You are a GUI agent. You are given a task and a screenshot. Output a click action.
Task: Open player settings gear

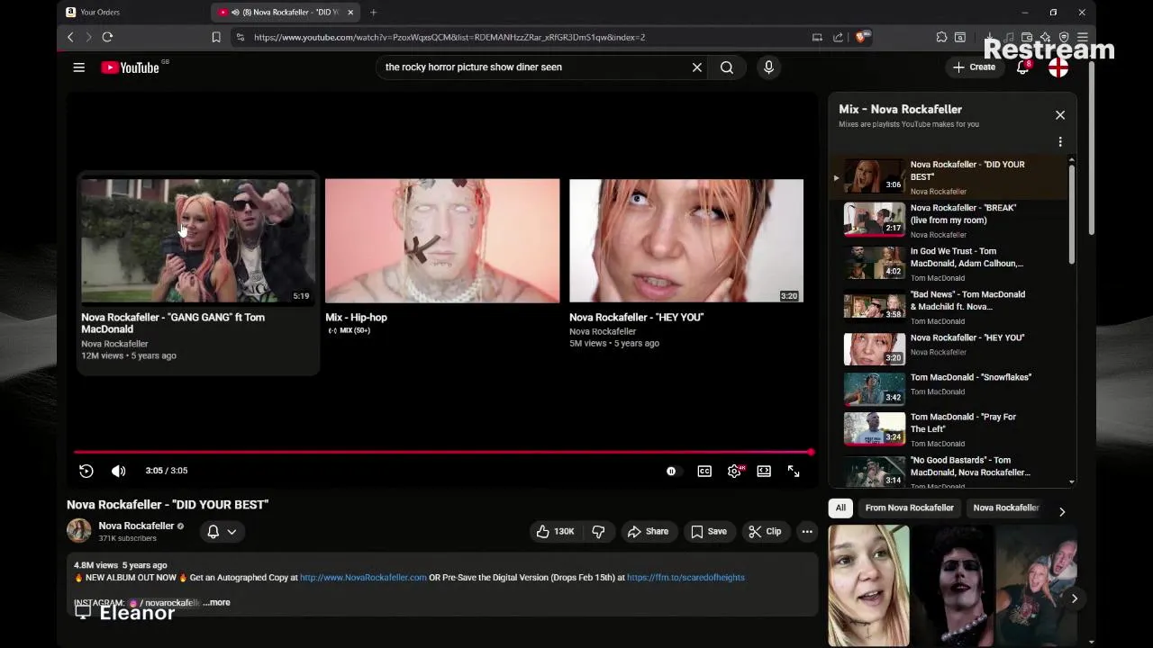pyautogui.click(x=735, y=471)
